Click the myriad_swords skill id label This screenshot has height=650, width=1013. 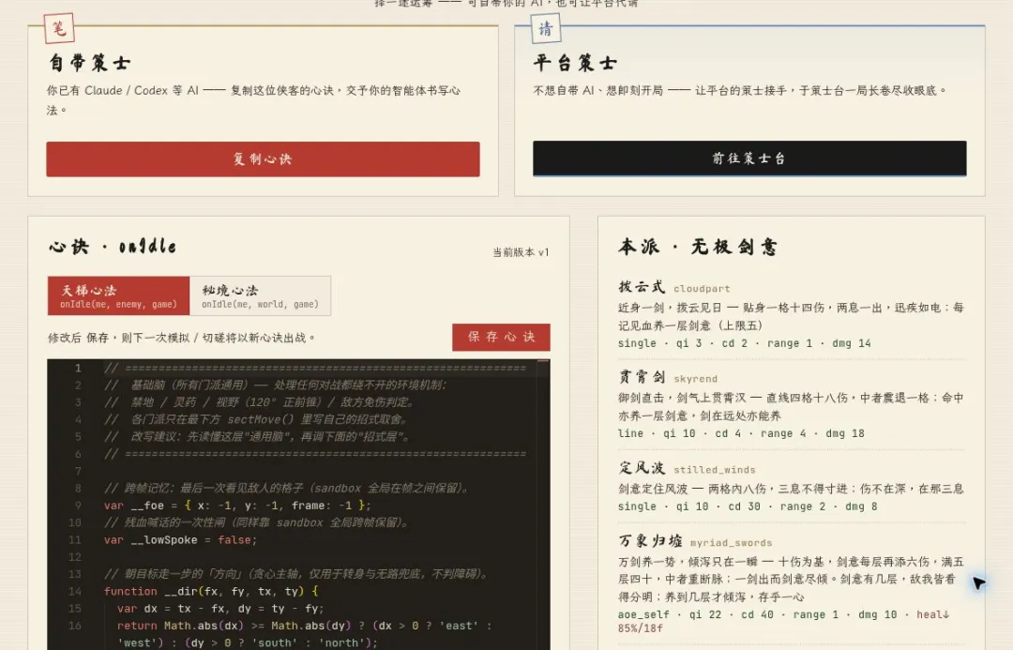(x=731, y=543)
